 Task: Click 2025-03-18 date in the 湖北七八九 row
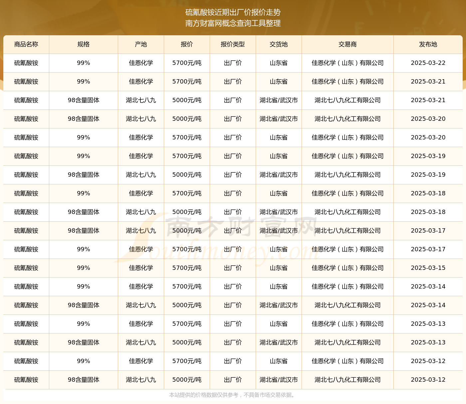pyautogui.click(x=428, y=212)
